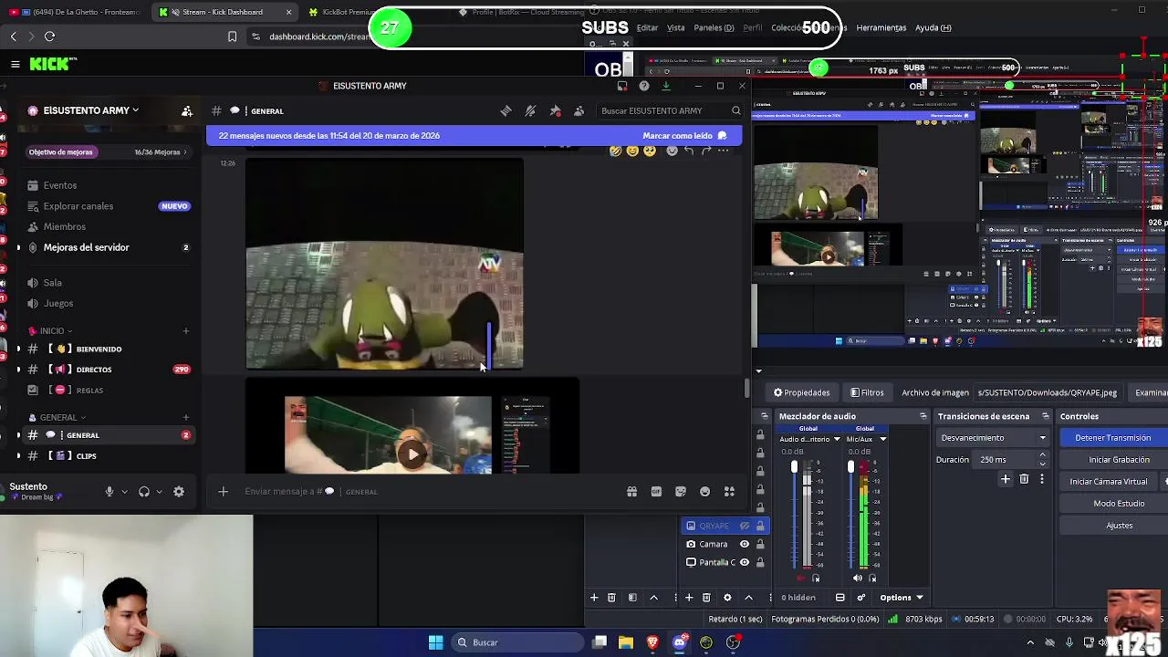This screenshot has height=657, width=1168.
Task: Toggle mixer layout icon beside 0 hidden
Action: pos(840,598)
